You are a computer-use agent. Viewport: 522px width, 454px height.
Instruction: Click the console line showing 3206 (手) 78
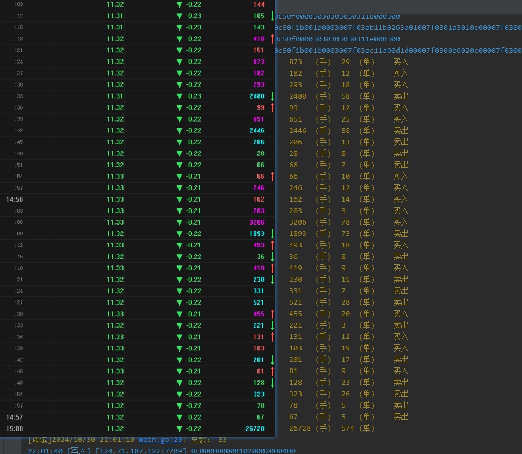(348, 222)
